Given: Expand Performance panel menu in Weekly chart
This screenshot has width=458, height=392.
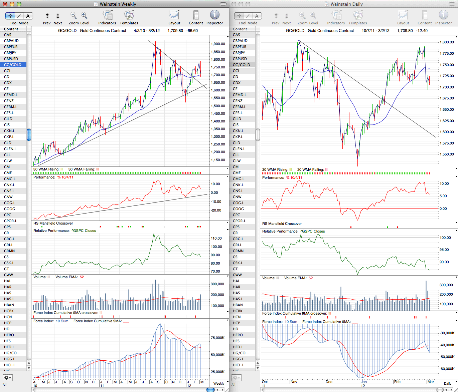Looking at the screenshot, I should (x=227, y=176).
